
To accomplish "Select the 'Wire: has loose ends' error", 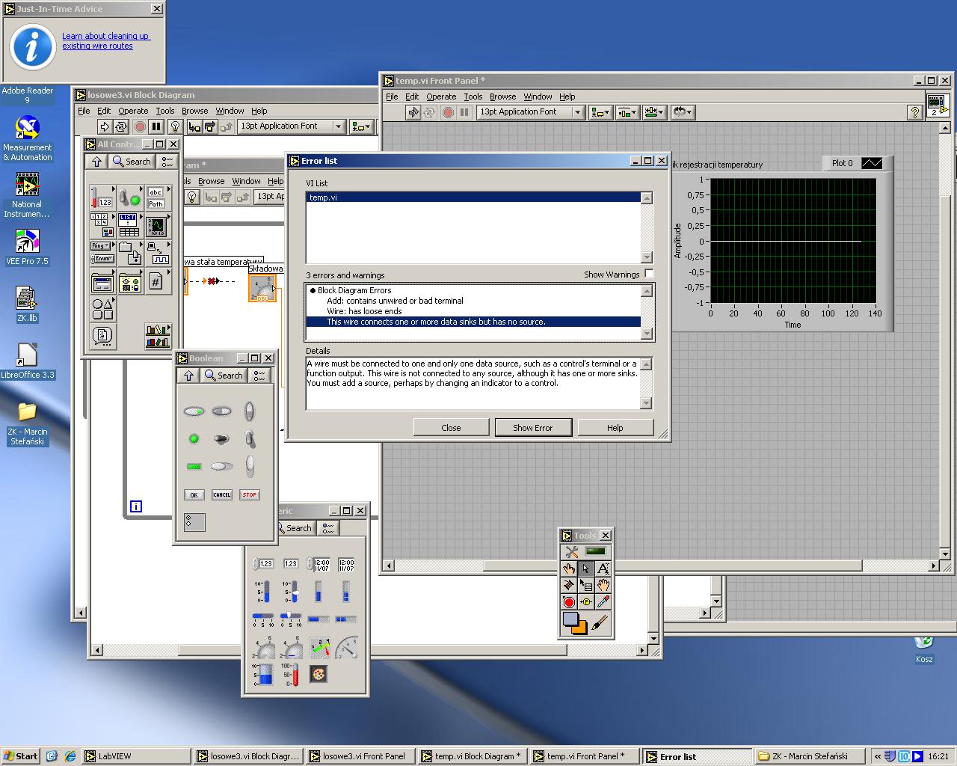I will (x=364, y=311).
